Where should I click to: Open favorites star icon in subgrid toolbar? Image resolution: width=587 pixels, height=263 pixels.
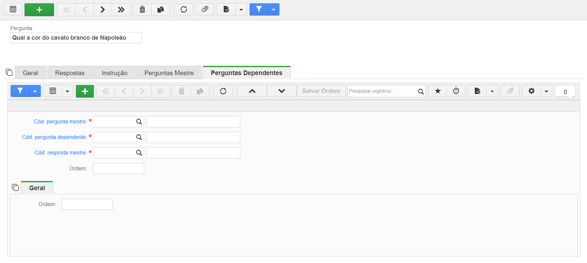tap(438, 91)
